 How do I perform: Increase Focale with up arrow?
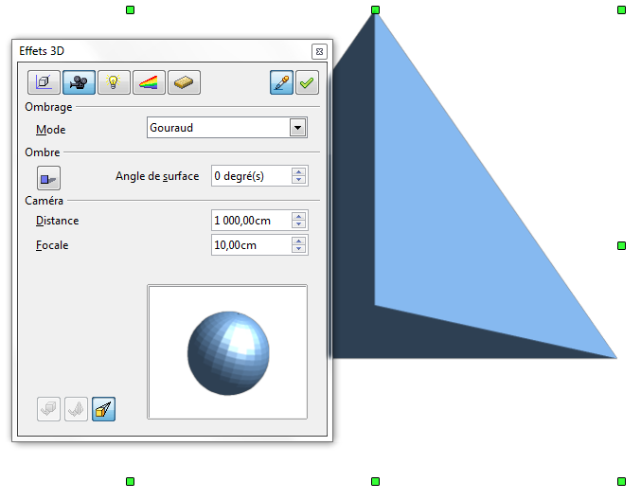pos(299,241)
